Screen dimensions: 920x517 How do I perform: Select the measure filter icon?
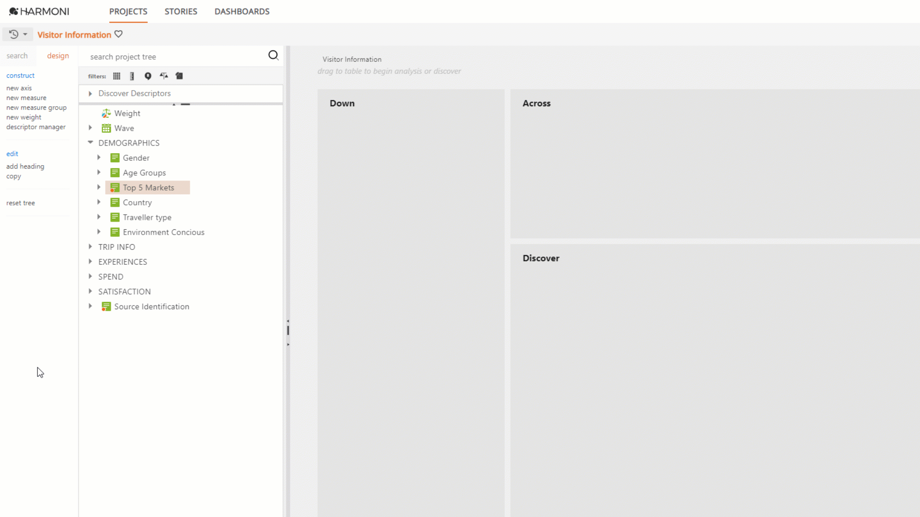pos(132,76)
